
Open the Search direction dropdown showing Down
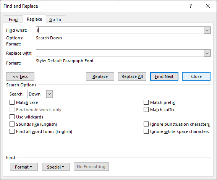[40, 94]
